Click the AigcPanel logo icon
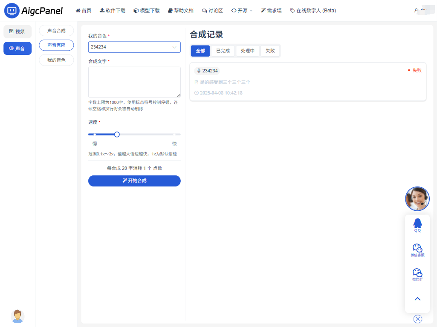 12,11
